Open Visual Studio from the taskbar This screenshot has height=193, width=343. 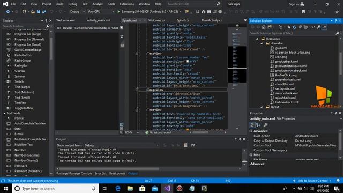tap(167, 188)
